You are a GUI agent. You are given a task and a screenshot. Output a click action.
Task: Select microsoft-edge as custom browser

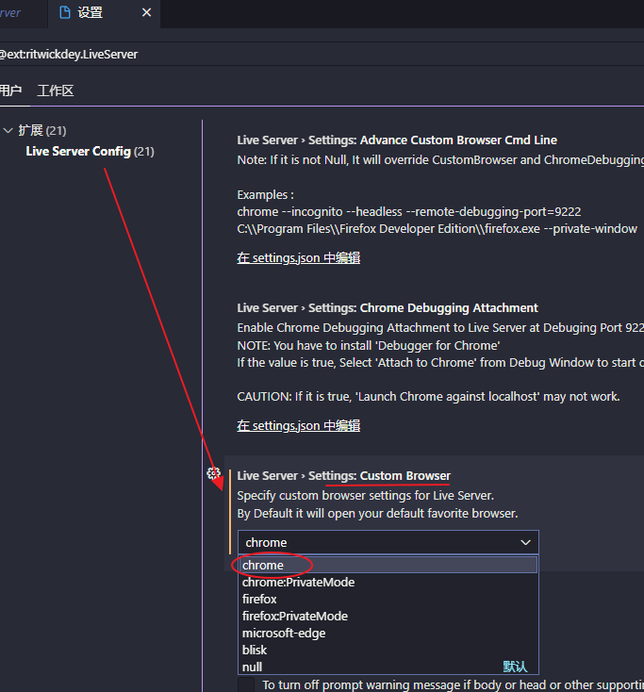pyautogui.click(x=283, y=633)
